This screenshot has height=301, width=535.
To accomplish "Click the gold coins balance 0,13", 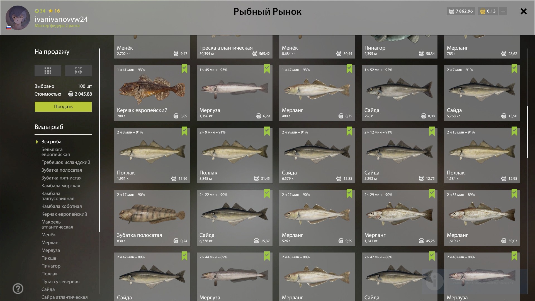I will click(488, 11).
